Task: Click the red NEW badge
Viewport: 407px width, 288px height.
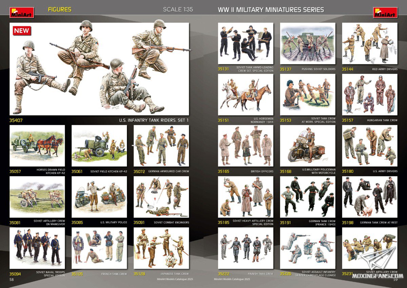Action: [x=22, y=31]
